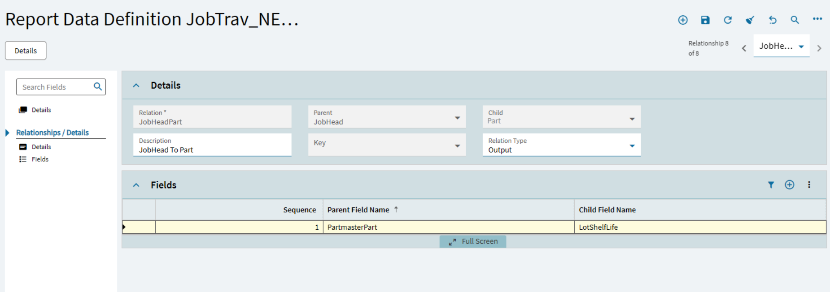
Task: Open the Fields grid vertical dots menu
Action: [809, 185]
